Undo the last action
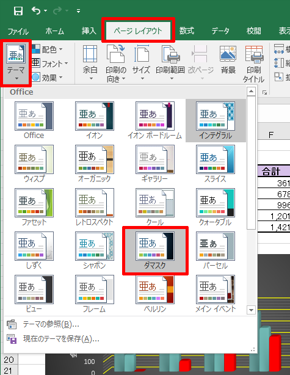This screenshot has width=290, height=375. tap(36, 10)
